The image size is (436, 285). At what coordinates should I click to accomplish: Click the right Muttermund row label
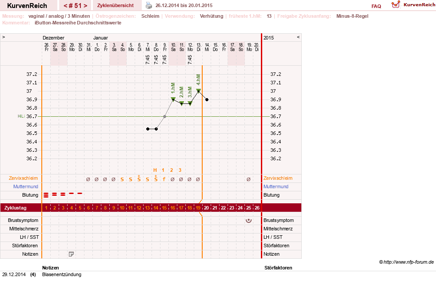(276, 186)
